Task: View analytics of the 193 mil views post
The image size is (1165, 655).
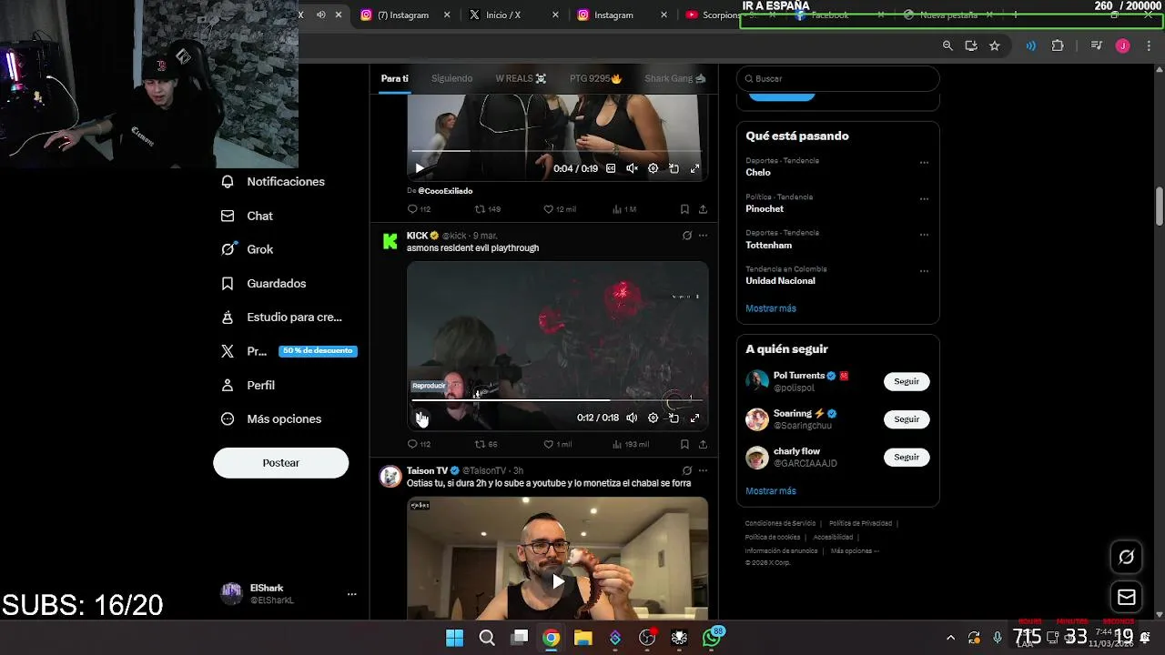Action: click(x=630, y=444)
